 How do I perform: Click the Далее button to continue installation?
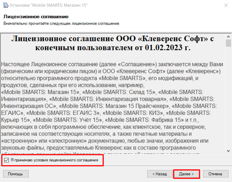[187, 174]
